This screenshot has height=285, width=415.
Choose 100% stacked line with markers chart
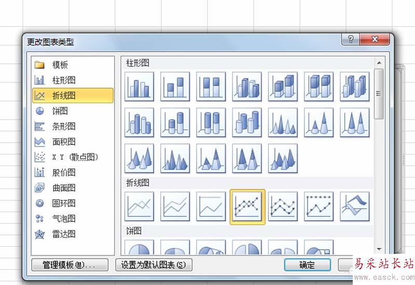(319, 206)
